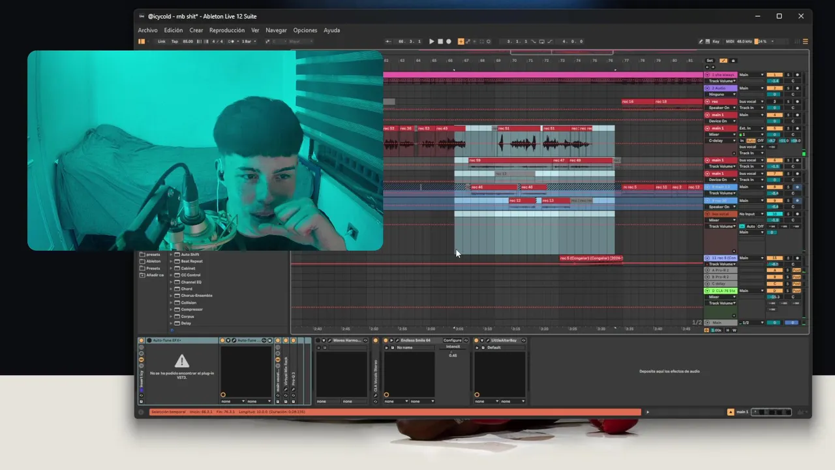Toggle the orange Automation Arm button

[x=461, y=41]
